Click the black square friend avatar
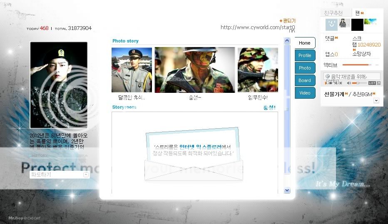The height and width of the screenshot is (224, 388). (357, 25)
